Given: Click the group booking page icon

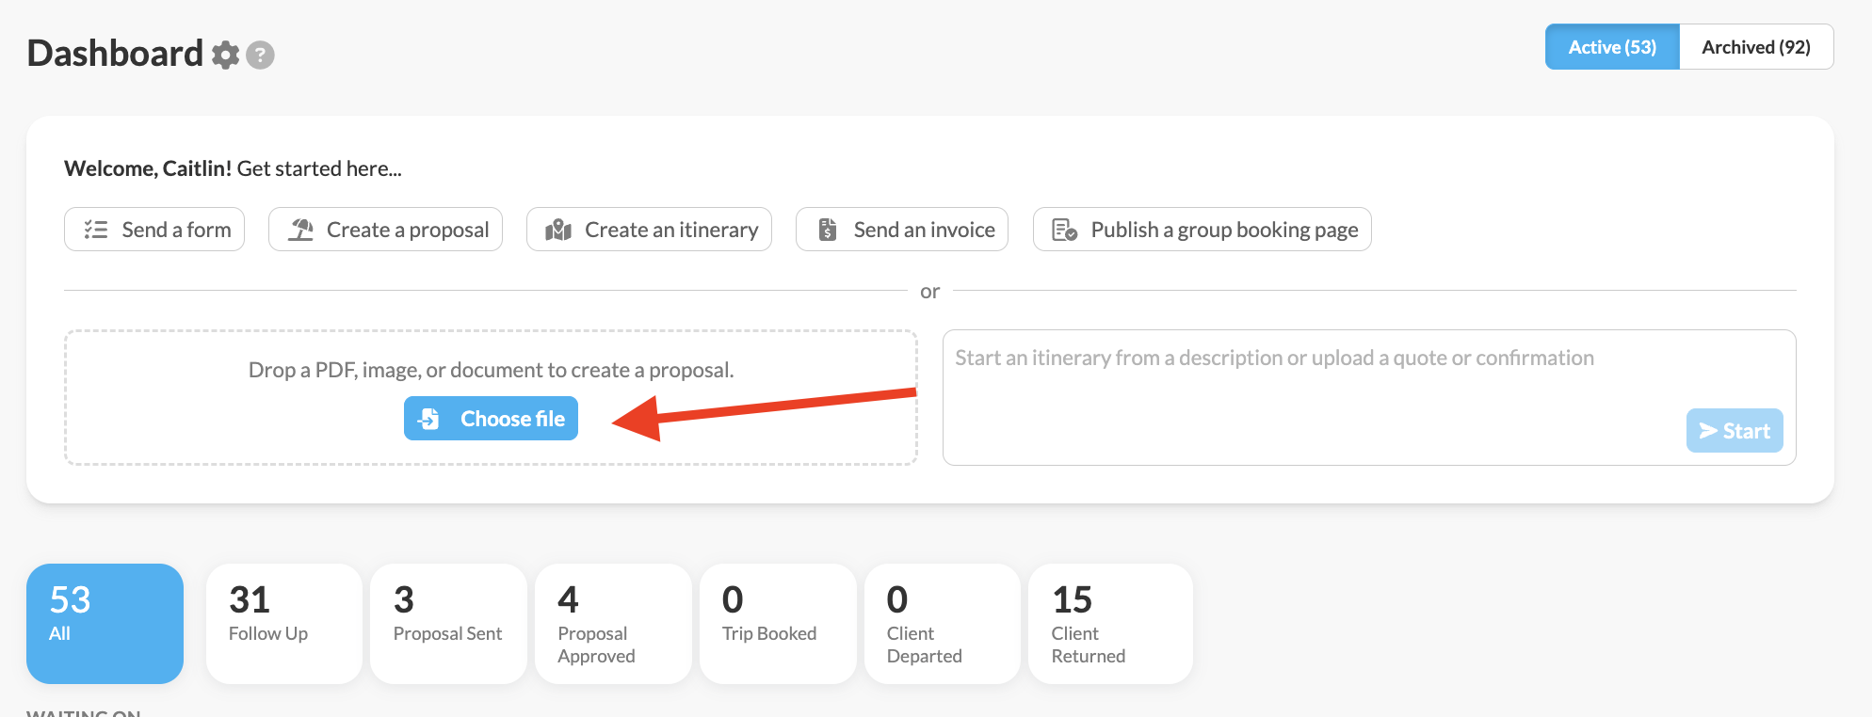Looking at the screenshot, I should tap(1064, 230).
